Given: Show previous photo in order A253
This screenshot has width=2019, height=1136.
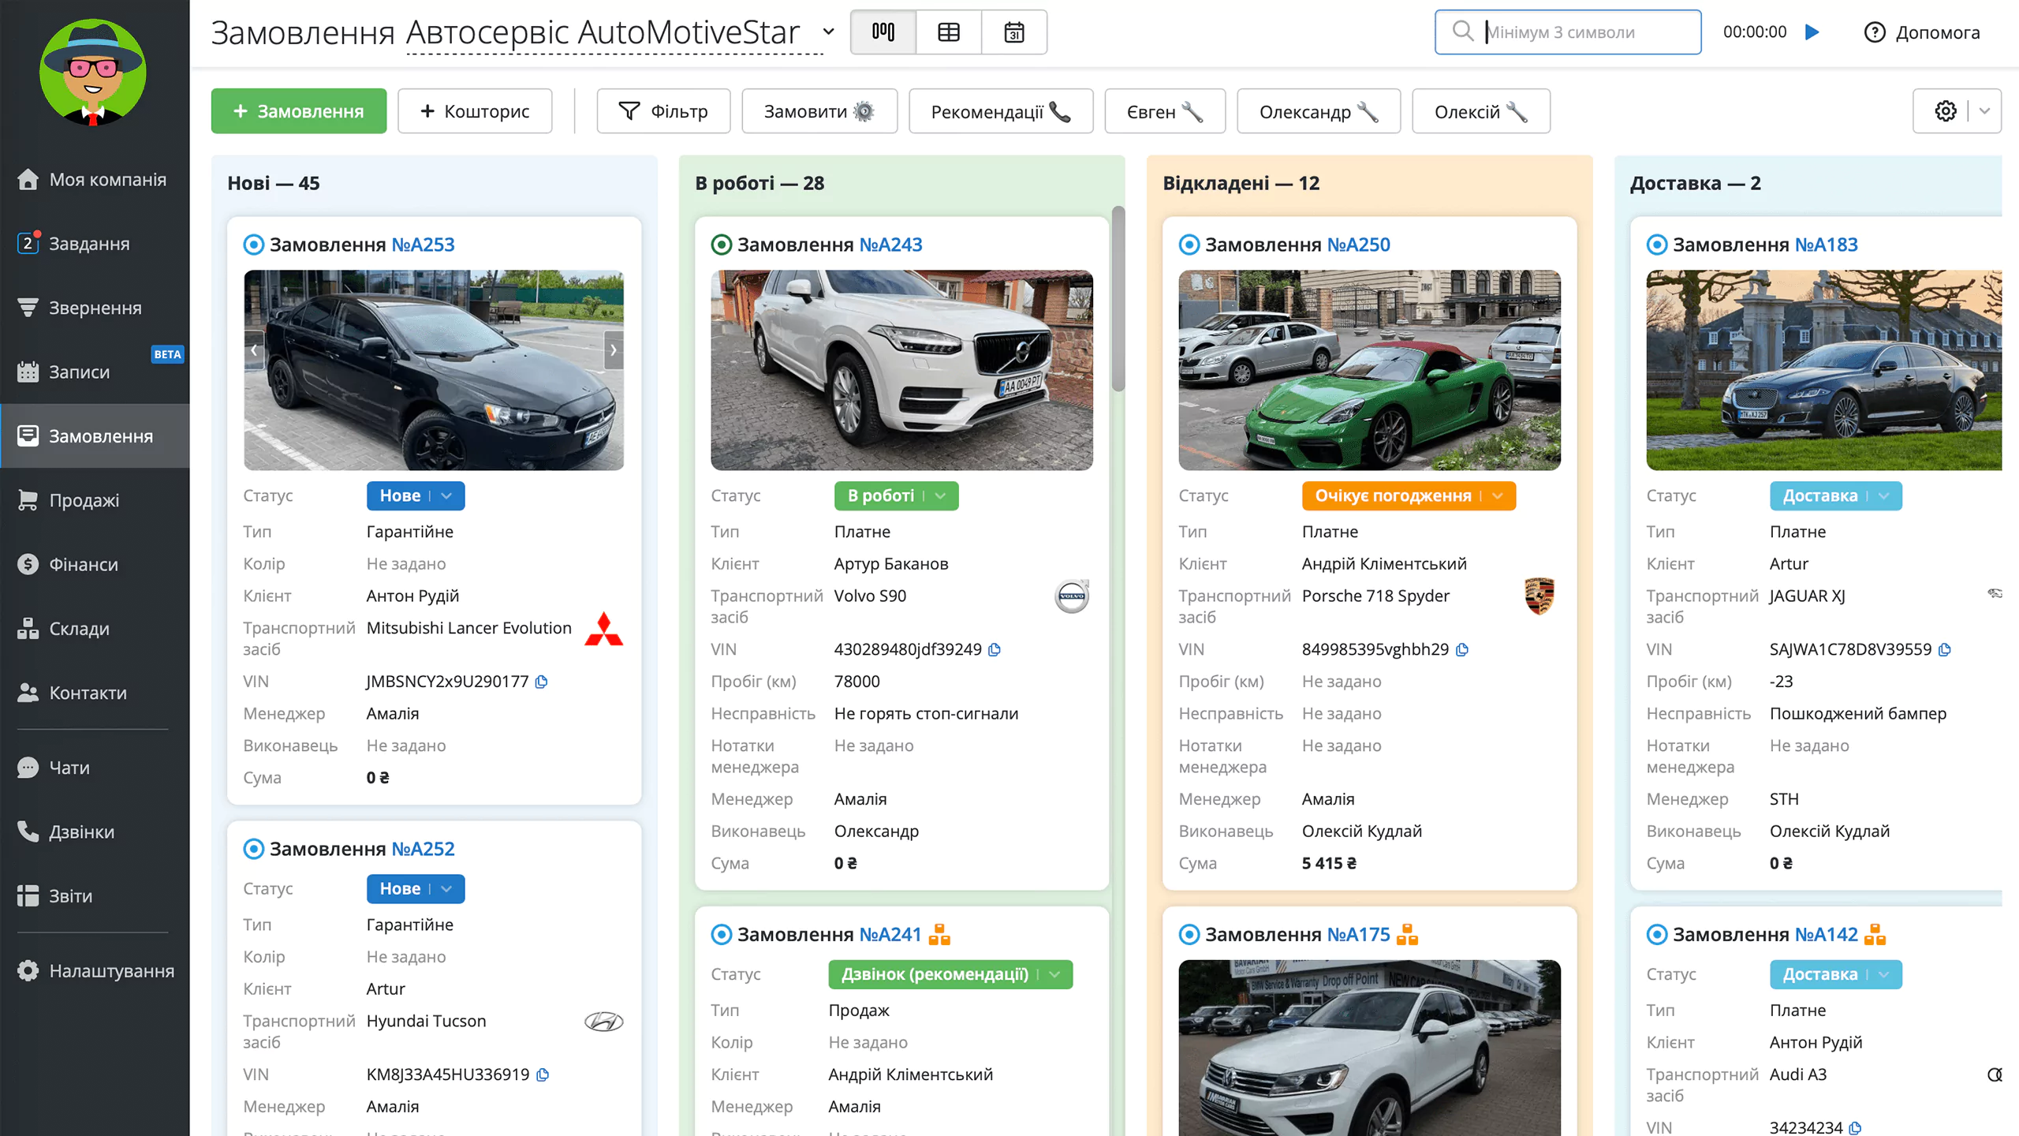Looking at the screenshot, I should [x=254, y=350].
